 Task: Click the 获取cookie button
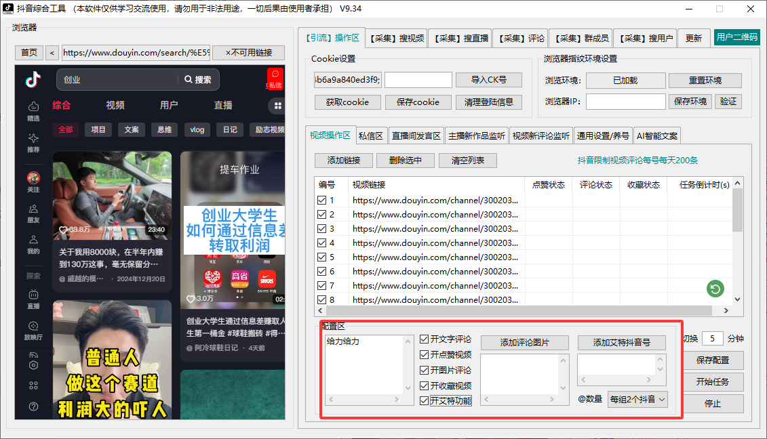click(347, 102)
